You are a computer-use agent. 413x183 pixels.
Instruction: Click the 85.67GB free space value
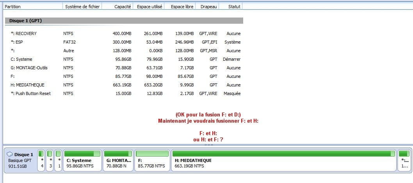coord(186,76)
